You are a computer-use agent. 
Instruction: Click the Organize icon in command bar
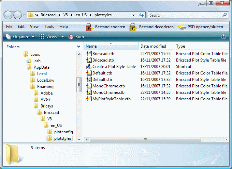(8, 37)
